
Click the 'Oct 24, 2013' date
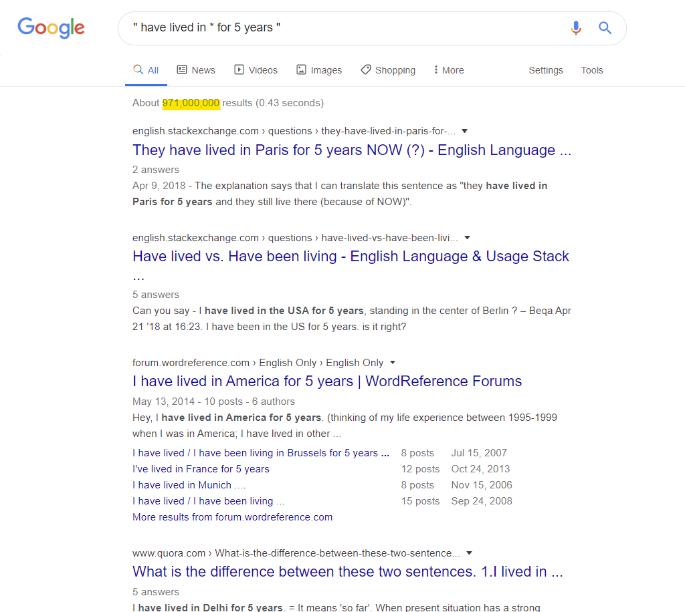click(x=480, y=469)
